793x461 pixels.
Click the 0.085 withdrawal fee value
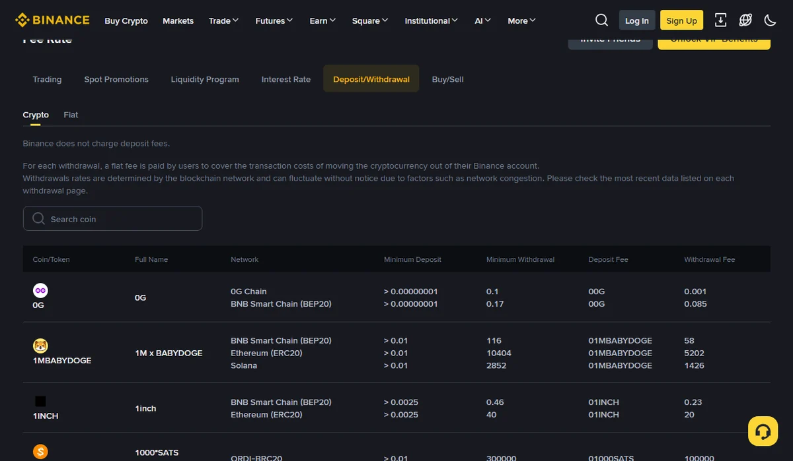click(x=696, y=304)
